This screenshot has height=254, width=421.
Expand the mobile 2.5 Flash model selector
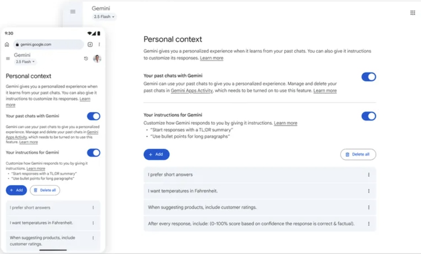coord(25,62)
